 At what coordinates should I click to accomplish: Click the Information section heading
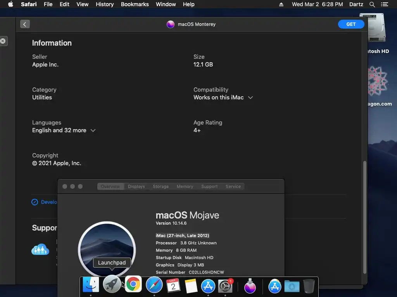click(x=52, y=43)
